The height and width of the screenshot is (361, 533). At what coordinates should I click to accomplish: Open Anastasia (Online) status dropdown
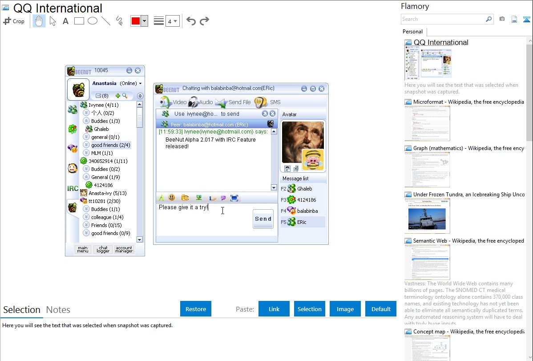click(141, 83)
